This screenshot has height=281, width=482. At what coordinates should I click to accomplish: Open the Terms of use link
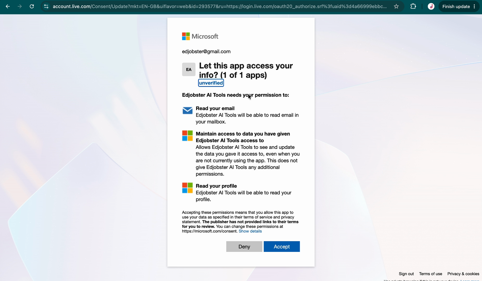pos(430,274)
